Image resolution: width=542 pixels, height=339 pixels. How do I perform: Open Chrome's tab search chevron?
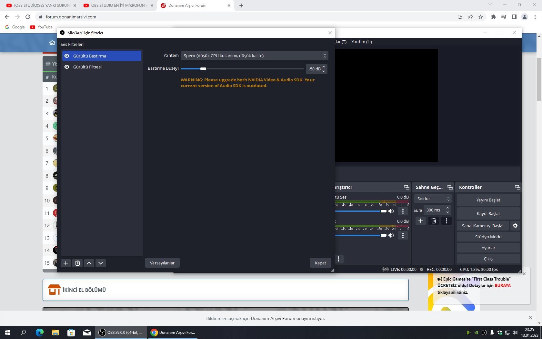pos(490,5)
